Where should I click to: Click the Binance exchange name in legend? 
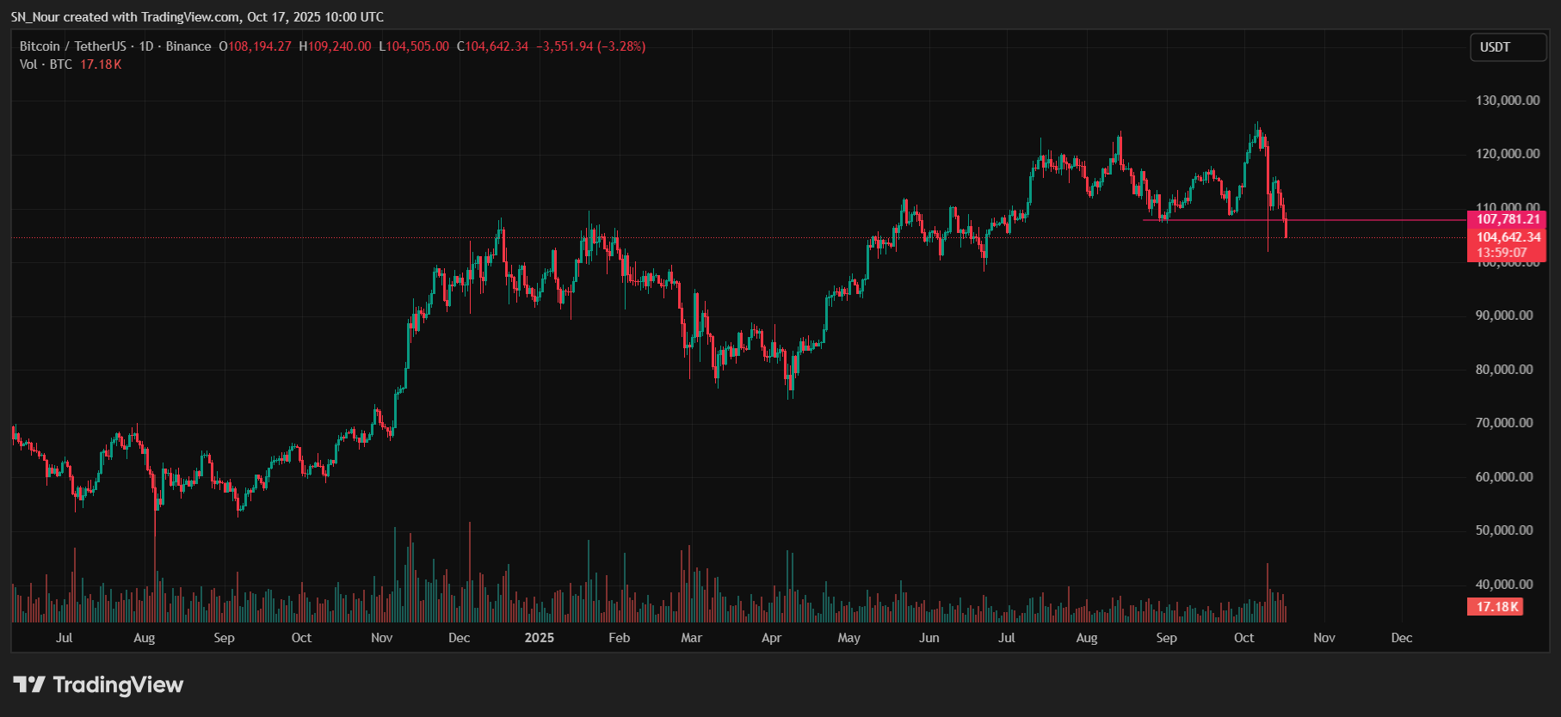[x=188, y=46]
